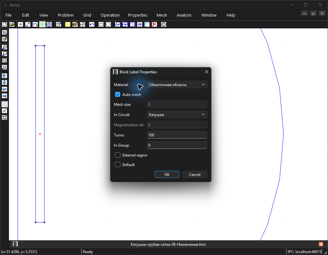Viewport: 328px width, 255px height.
Task: Click the pan up arrow icon
Action: (4, 76)
